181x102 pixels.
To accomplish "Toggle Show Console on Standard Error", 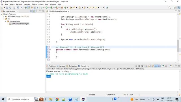I will coord(159,66).
